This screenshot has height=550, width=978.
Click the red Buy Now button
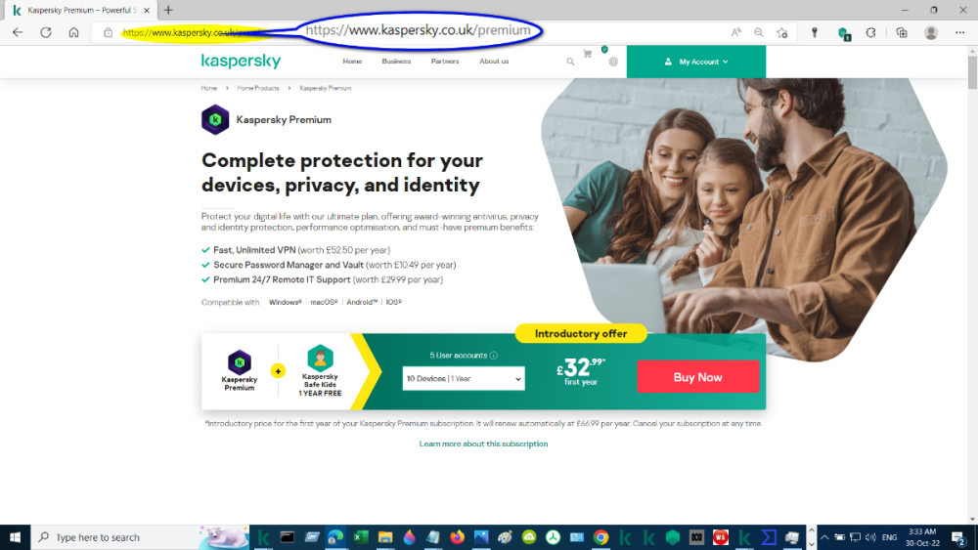[698, 377]
